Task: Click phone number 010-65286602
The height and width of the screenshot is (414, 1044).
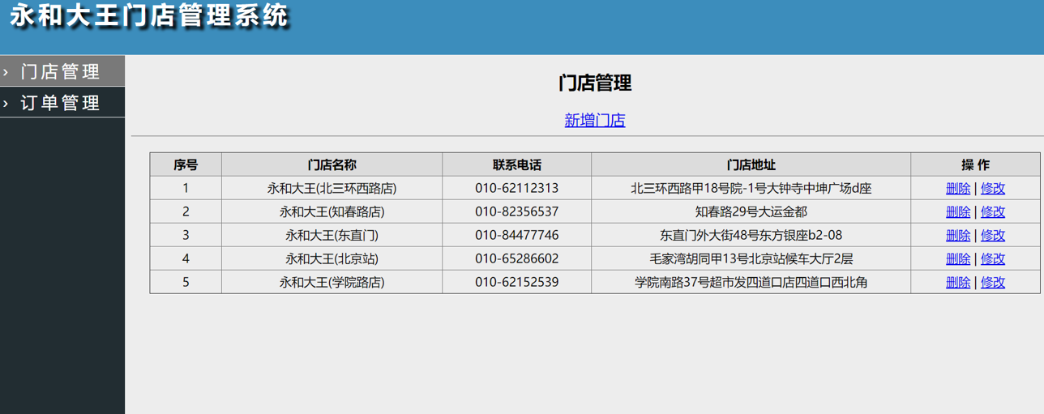Action: (x=517, y=258)
